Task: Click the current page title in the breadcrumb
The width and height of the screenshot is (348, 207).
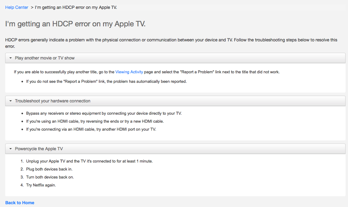Action: click(76, 7)
